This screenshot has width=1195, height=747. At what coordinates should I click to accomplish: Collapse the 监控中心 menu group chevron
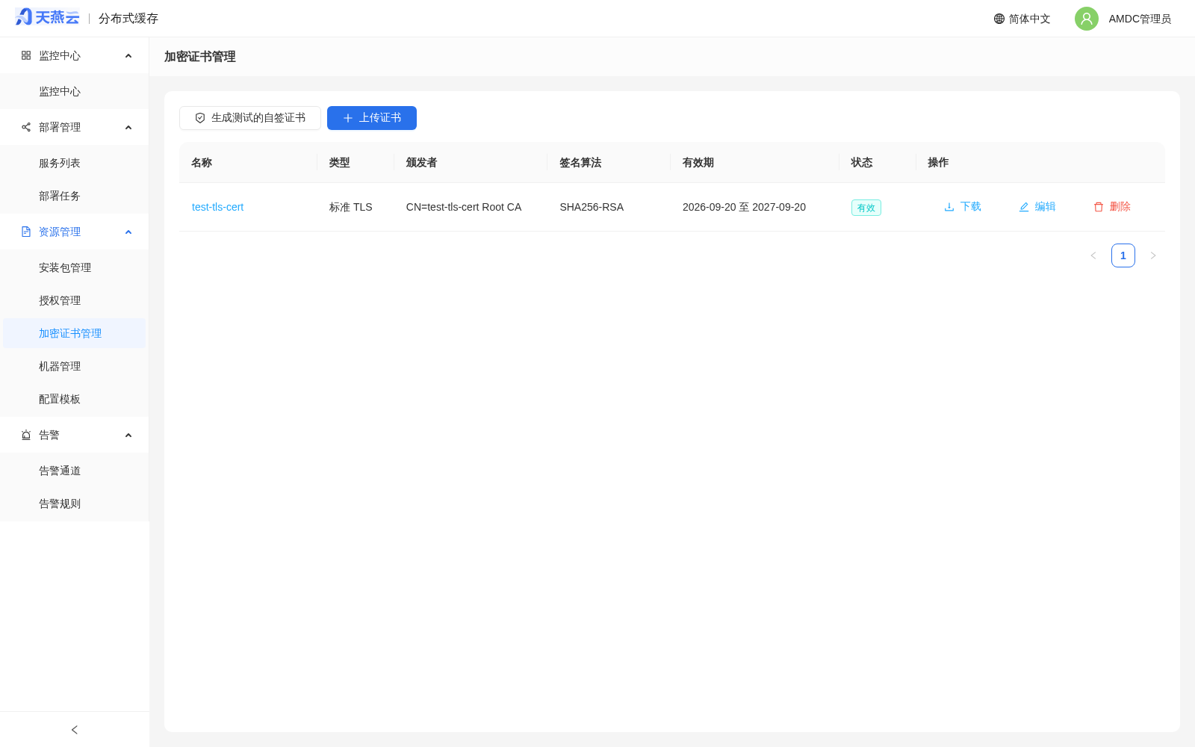(128, 56)
